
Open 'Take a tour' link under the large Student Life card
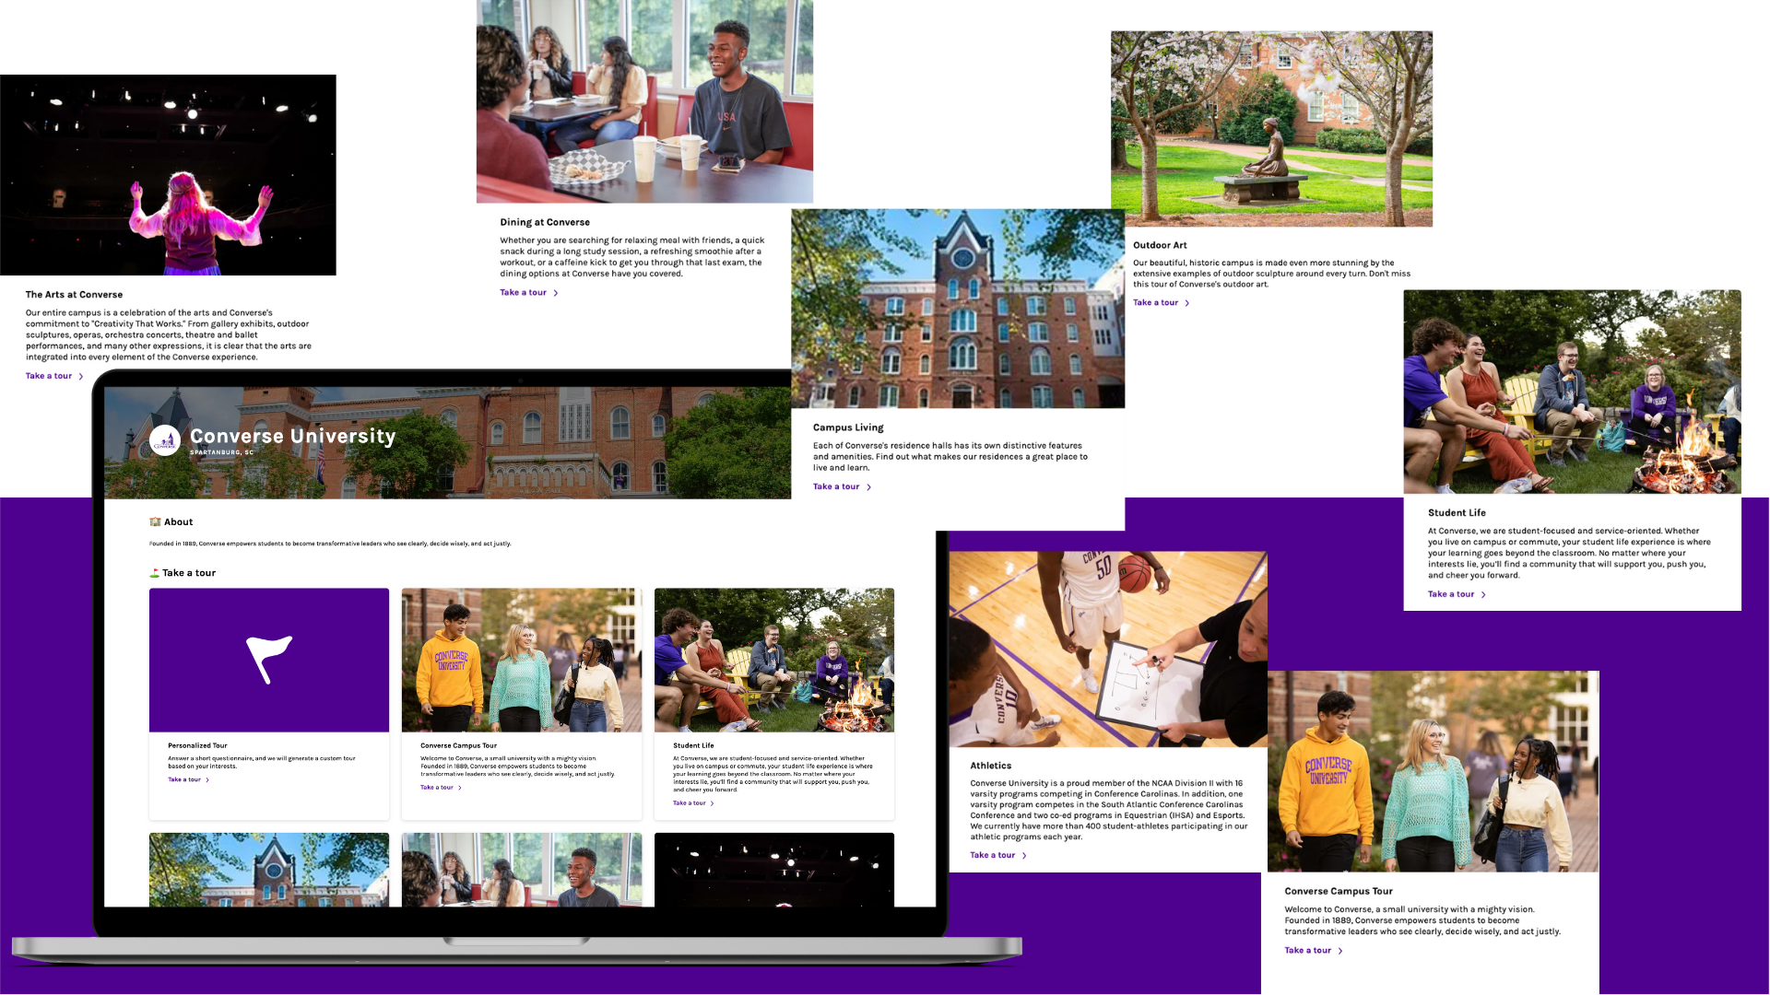point(1451,594)
